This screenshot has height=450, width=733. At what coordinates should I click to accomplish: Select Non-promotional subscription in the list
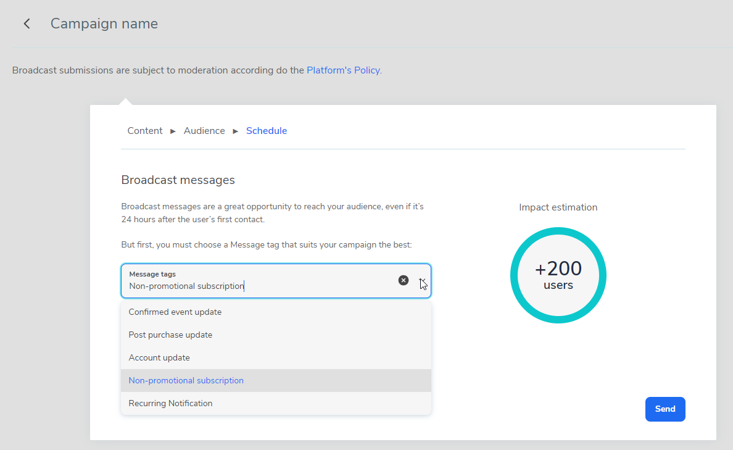[186, 380]
